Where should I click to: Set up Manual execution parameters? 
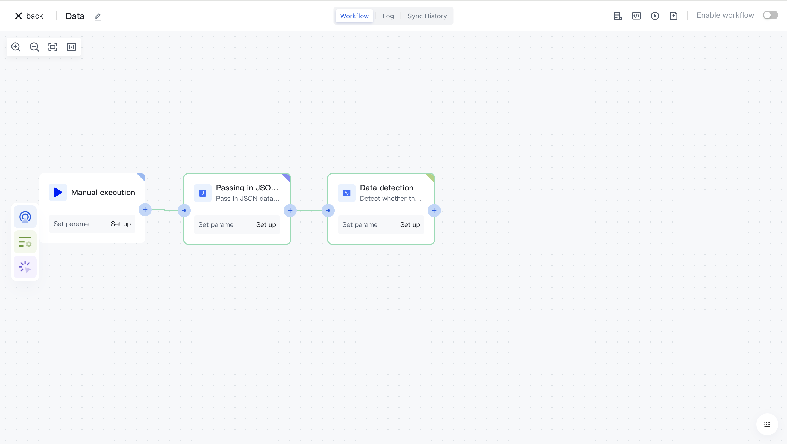click(121, 224)
